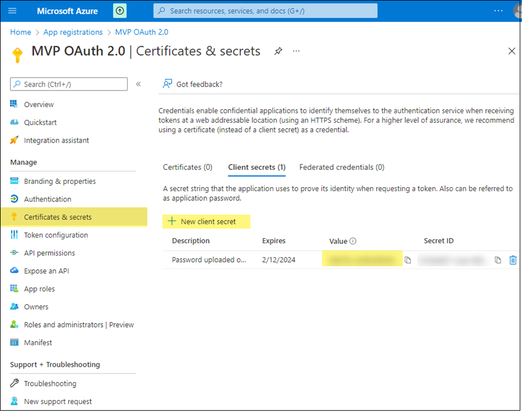Switch to the Certificates (0) tab
This screenshot has height=413, width=522.
pyautogui.click(x=188, y=168)
